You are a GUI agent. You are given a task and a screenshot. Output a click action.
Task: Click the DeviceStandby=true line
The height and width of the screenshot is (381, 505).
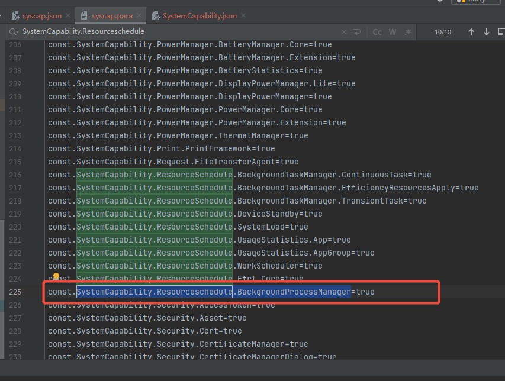coord(185,214)
